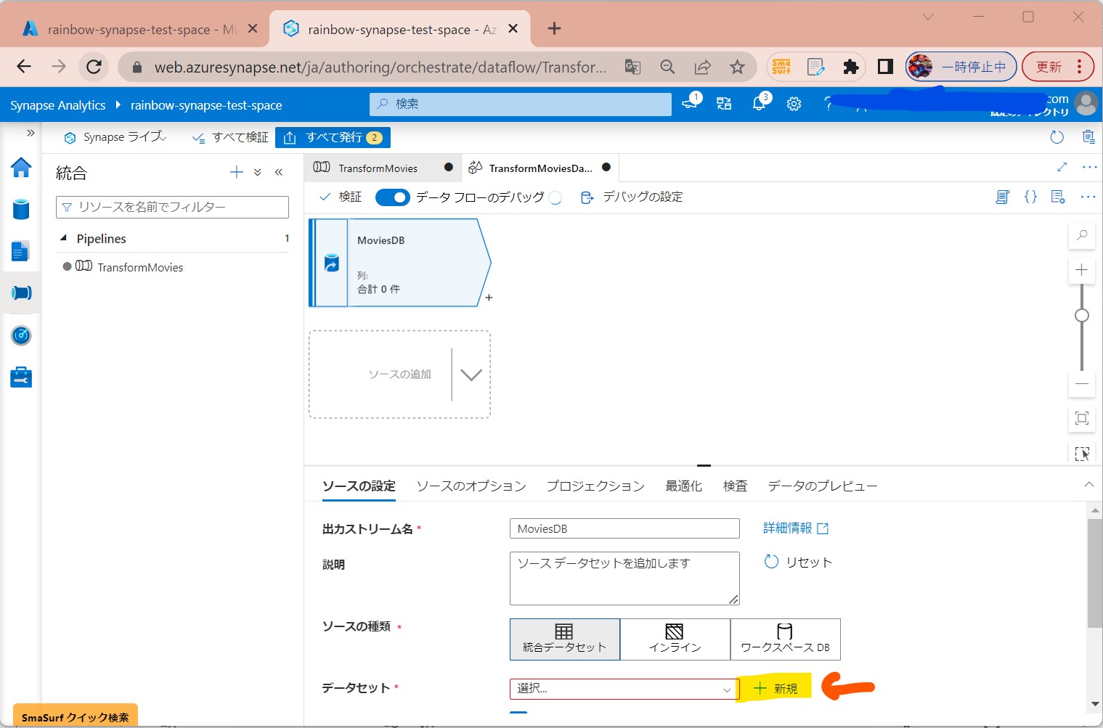Open the Synapse ライブ mode dropdown

tap(116, 137)
